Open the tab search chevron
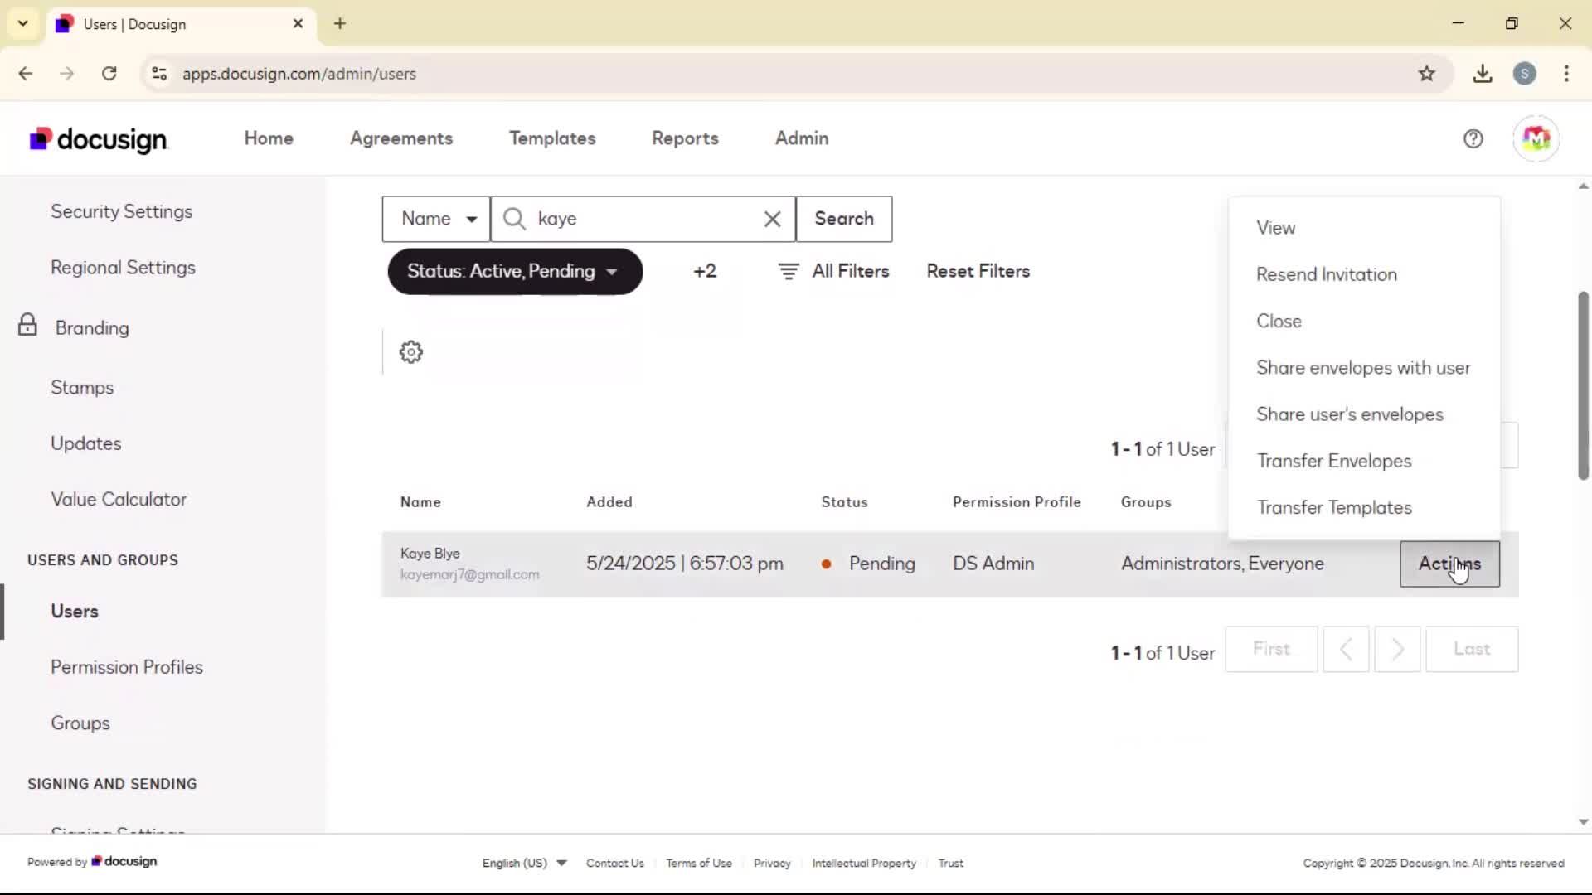 23,23
